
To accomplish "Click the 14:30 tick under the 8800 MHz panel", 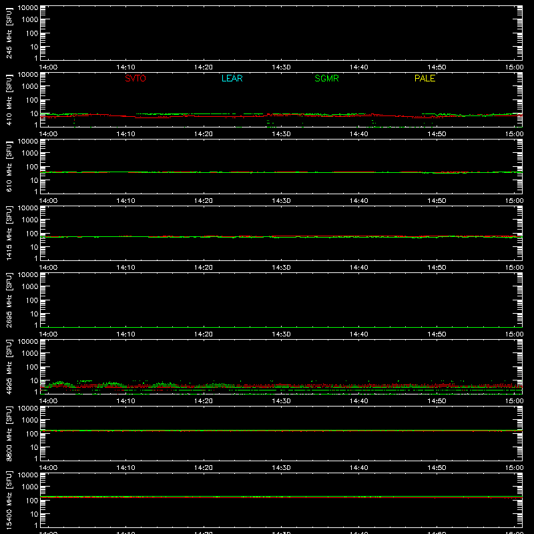I will [x=281, y=468].
